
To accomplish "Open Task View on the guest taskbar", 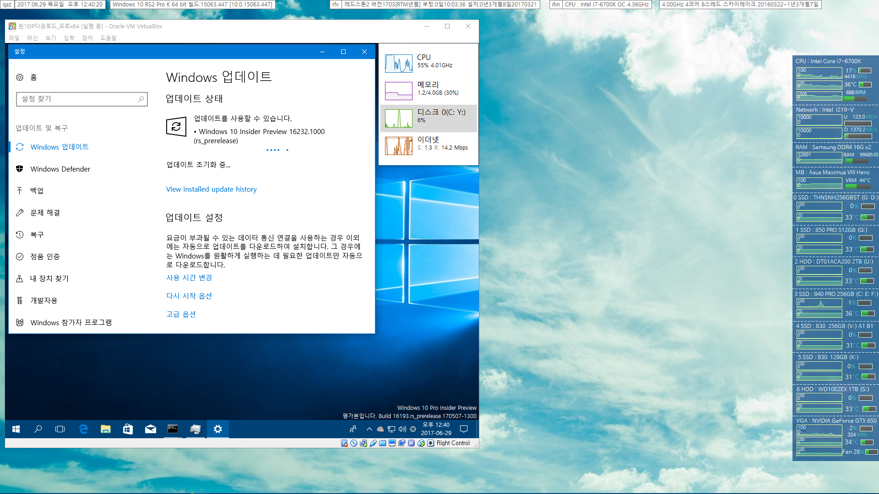I will (60, 429).
